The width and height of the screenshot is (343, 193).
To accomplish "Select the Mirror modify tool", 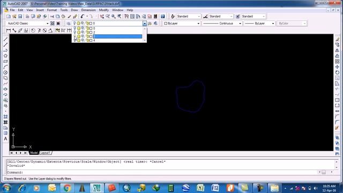I will [x=337, y=50].
